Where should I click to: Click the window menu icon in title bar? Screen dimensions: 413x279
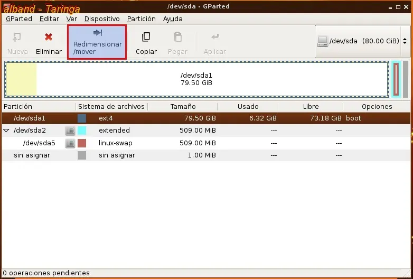6,6
